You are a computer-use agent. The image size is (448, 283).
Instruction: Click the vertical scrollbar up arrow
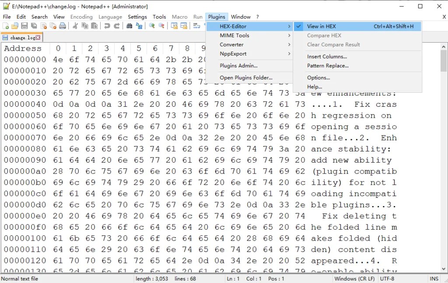(x=444, y=47)
